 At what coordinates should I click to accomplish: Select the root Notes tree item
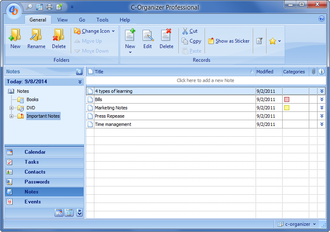(23, 91)
